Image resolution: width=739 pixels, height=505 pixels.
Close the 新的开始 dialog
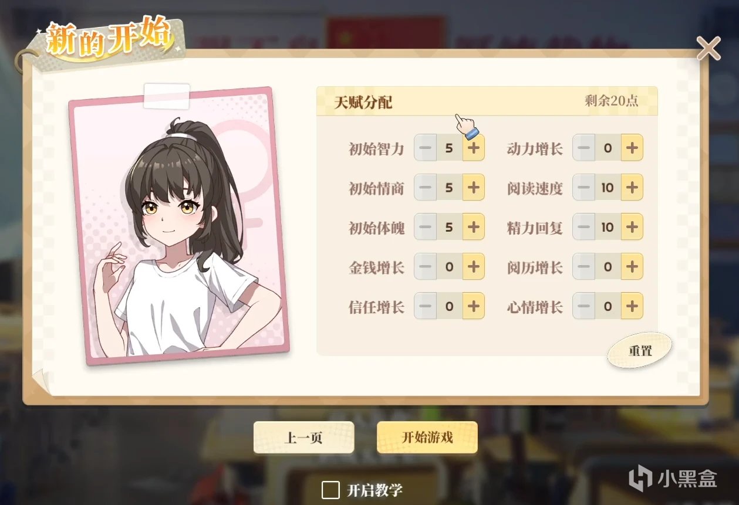(x=708, y=49)
